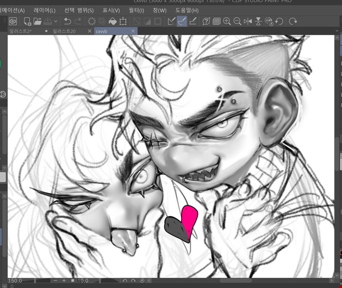Screen dimensions: 342x288
Task: Disable Snap to Special Ruler (highlighted)
Action: click(182, 22)
